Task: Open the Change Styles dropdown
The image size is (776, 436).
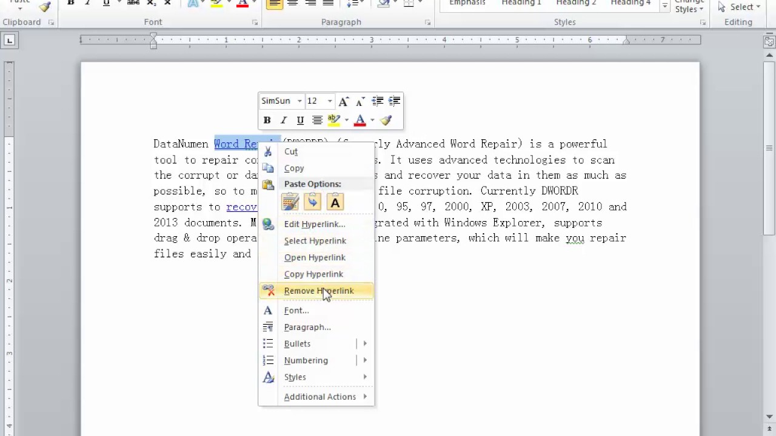Action: 690,5
